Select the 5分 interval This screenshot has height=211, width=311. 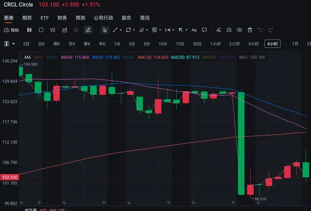(147, 44)
